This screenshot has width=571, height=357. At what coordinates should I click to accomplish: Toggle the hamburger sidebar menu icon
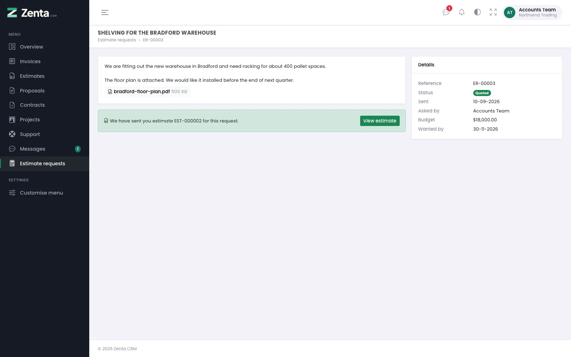(x=105, y=12)
